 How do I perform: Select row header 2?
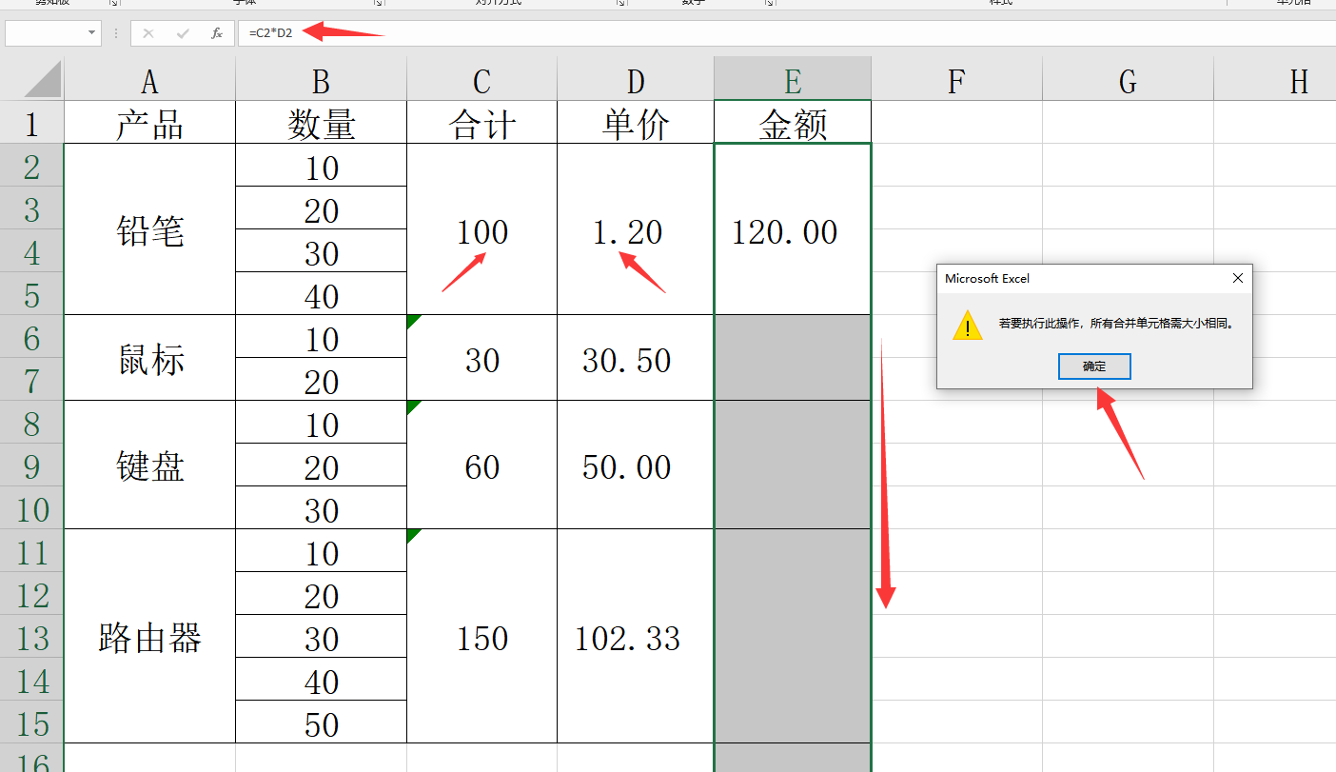coord(31,165)
